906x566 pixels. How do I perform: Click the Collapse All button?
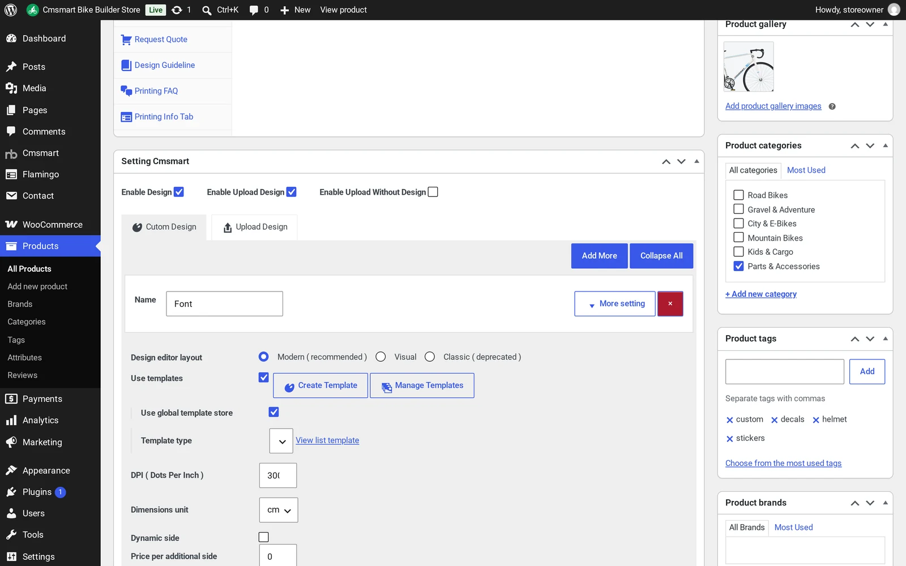(x=661, y=256)
